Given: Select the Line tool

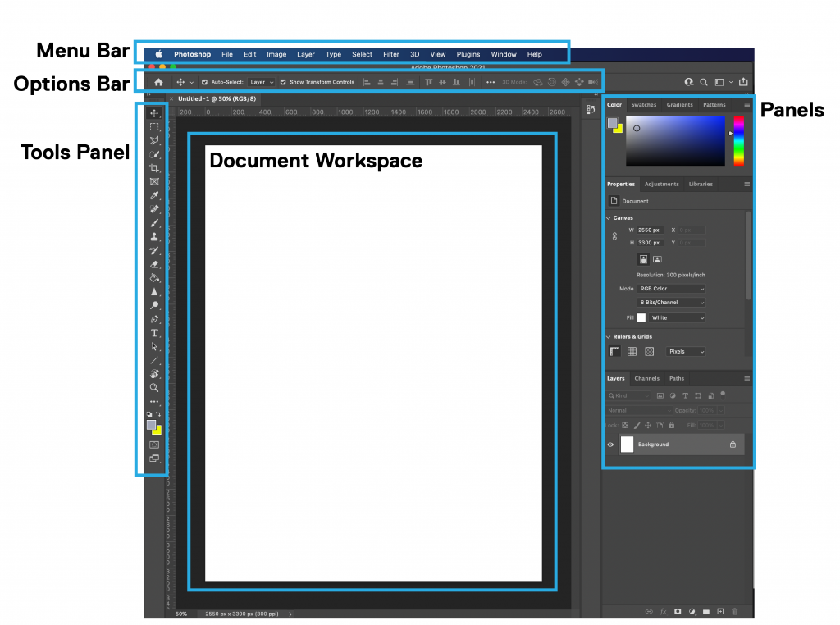Looking at the screenshot, I should coord(154,360).
